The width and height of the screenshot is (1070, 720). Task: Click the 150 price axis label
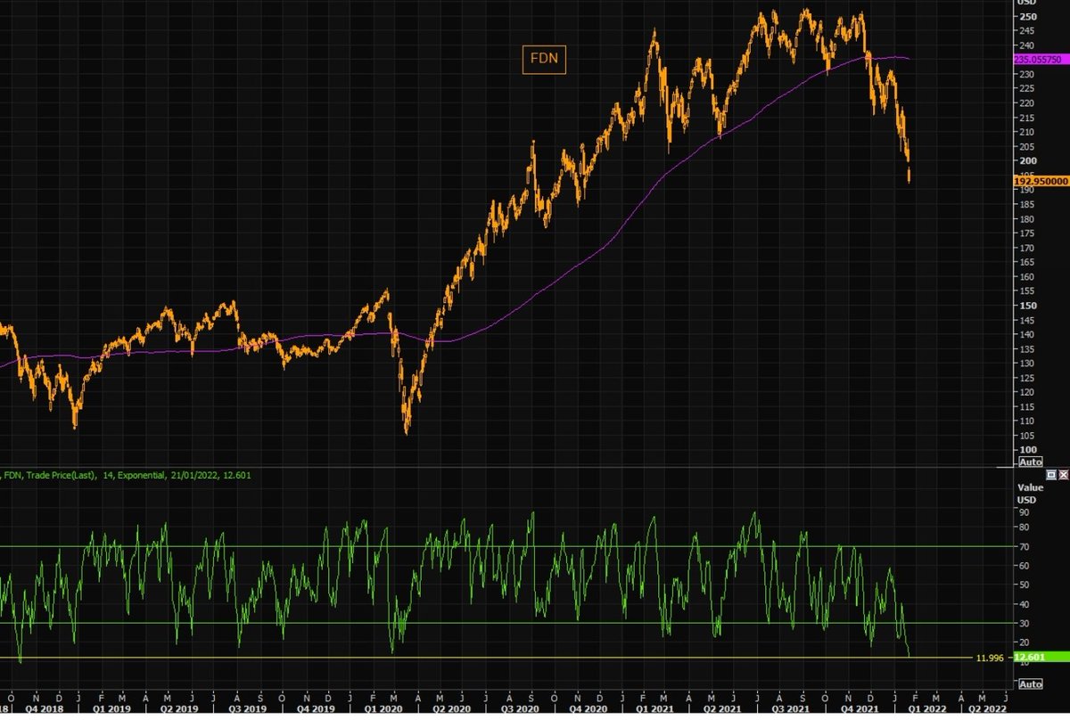pyautogui.click(x=1026, y=306)
